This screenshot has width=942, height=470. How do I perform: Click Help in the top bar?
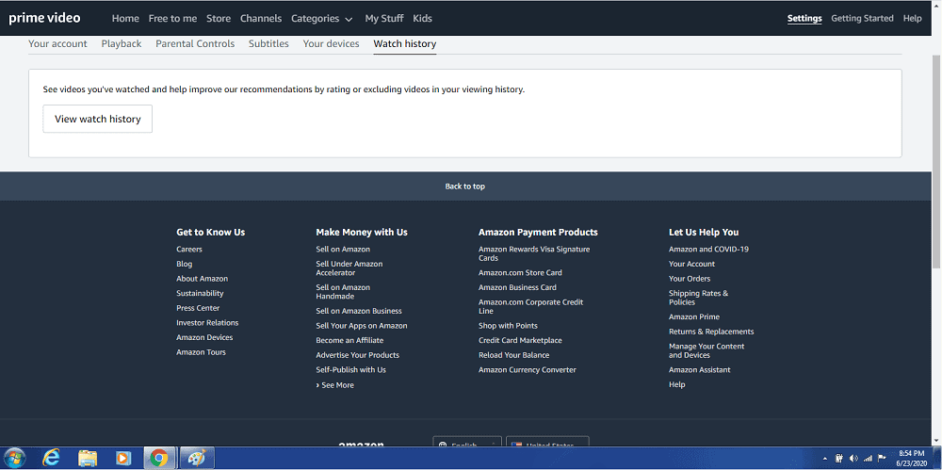(912, 19)
